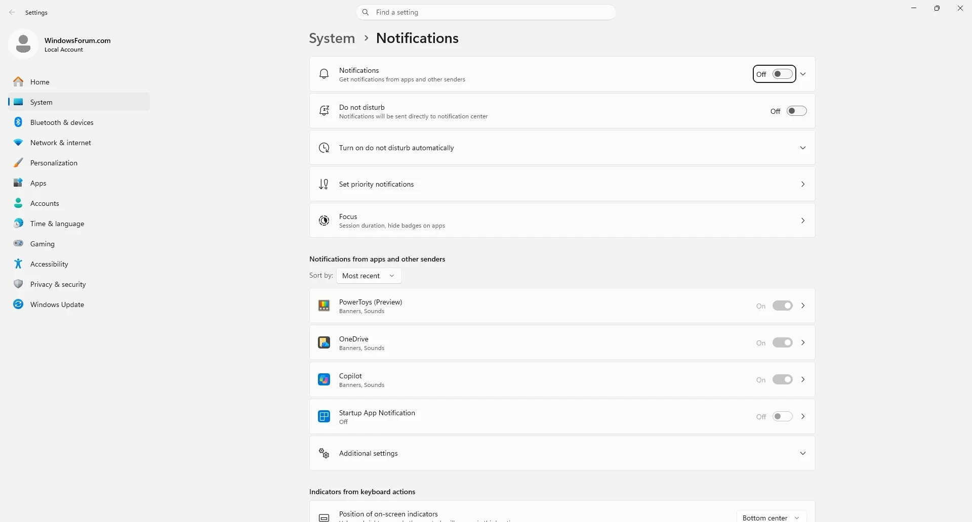Click the Copilot app icon
The width and height of the screenshot is (972, 522).
pos(324,379)
